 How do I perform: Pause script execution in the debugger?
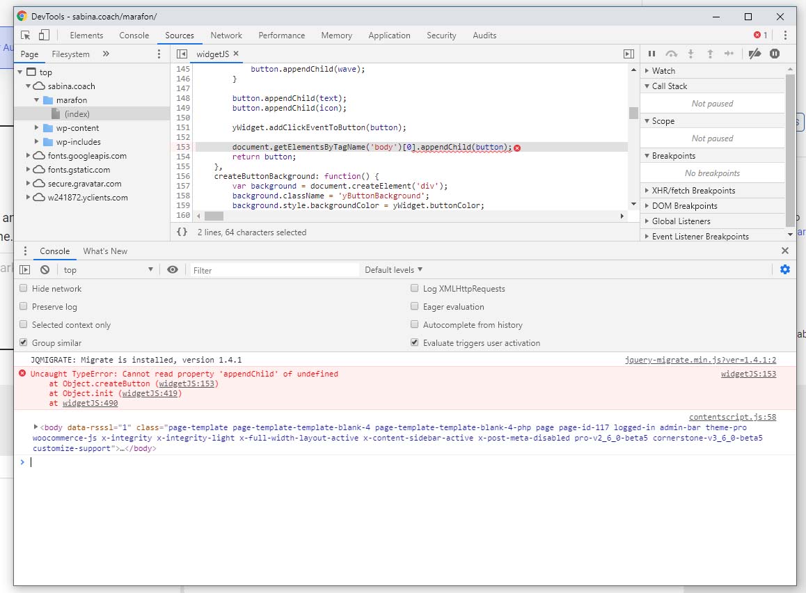tap(652, 54)
